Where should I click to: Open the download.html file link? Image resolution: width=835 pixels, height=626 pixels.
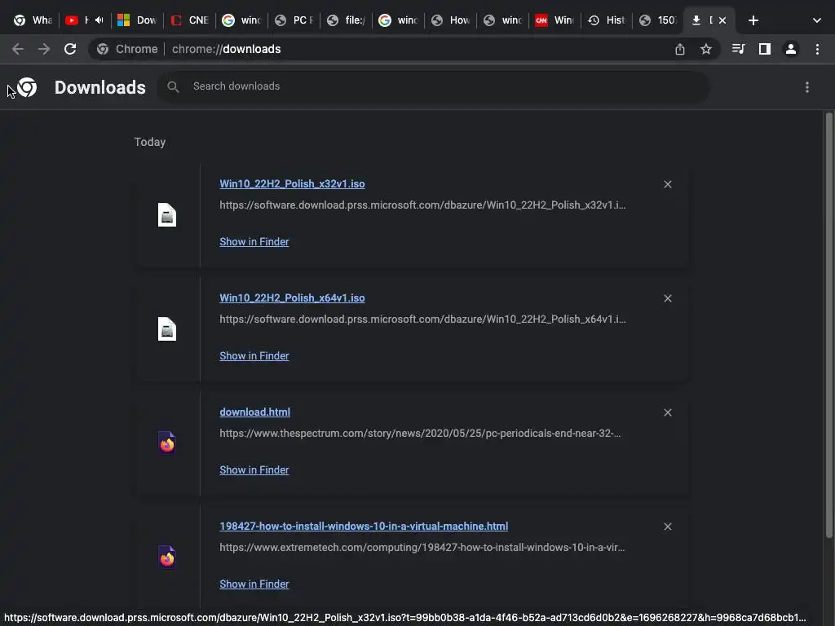[254, 412]
